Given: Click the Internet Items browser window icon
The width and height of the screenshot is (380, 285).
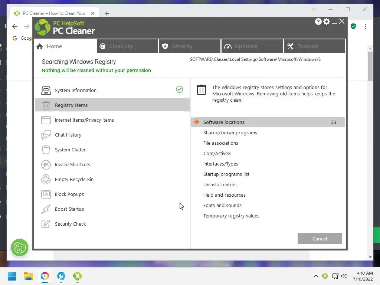Looking at the screenshot, I should pyautogui.click(x=46, y=120).
